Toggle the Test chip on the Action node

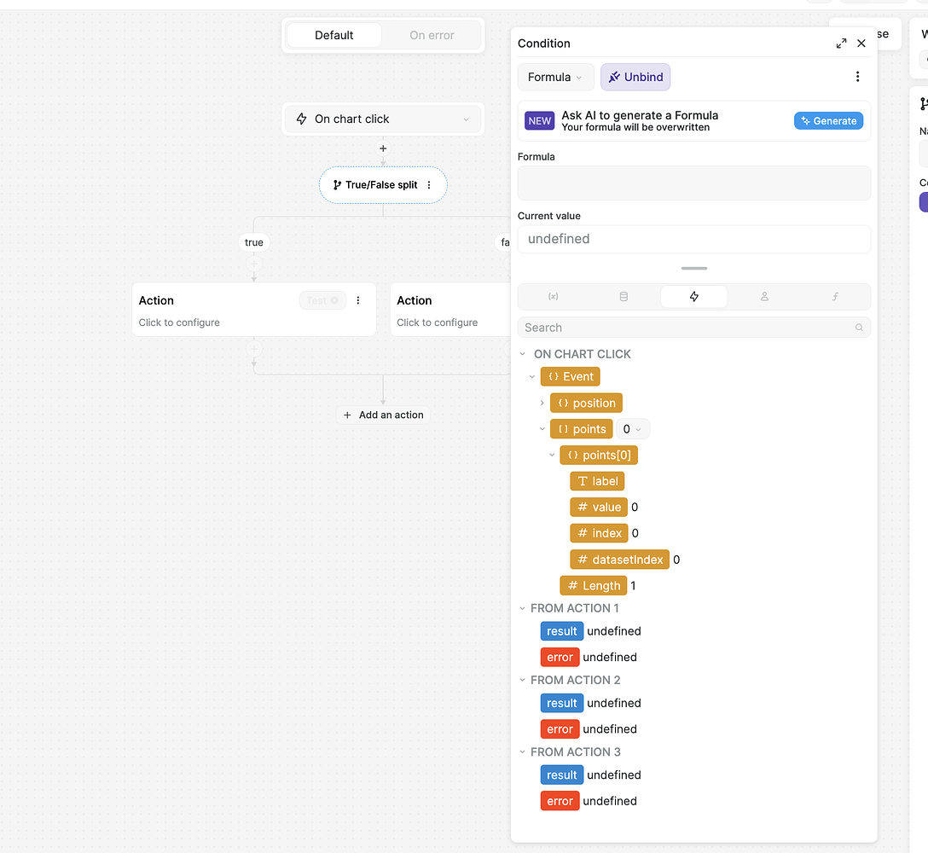[x=322, y=300]
